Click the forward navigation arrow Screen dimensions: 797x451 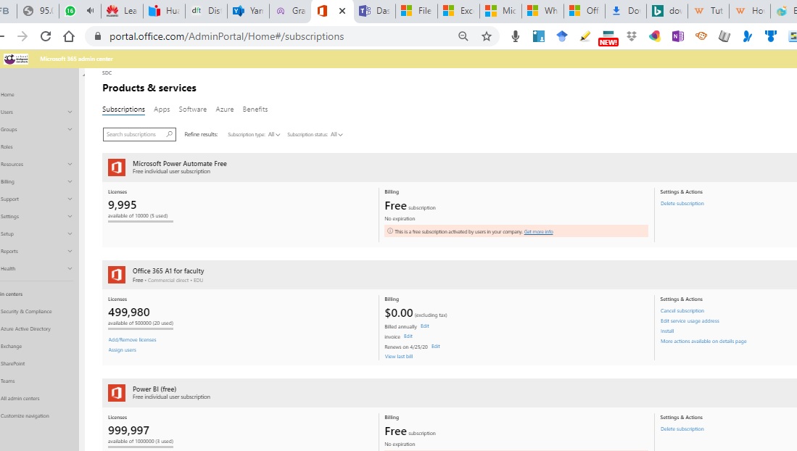pos(22,36)
